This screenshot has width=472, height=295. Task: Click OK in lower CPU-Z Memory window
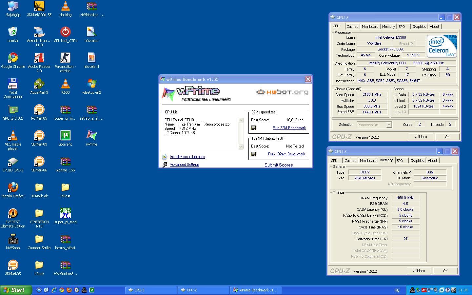click(x=445, y=271)
